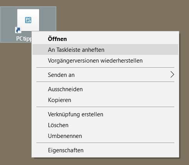Screen dimensions: 189x165
Task: Click the PCtipp icon label text
Action: pyautogui.click(x=24, y=39)
